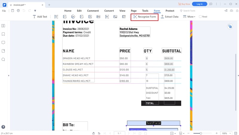Select the push button form tool

coord(99,17)
